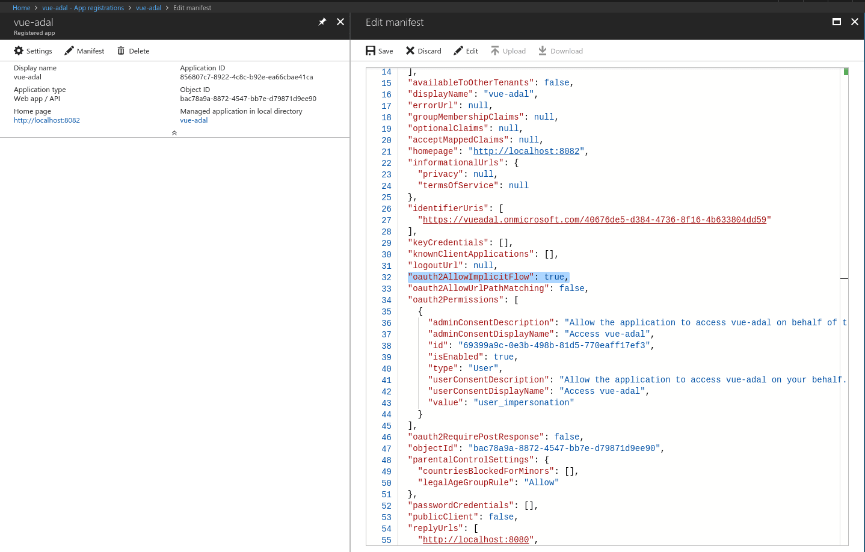The width and height of the screenshot is (865, 552).
Task: Click the Web app / API application type
Action: click(x=37, y=99)
